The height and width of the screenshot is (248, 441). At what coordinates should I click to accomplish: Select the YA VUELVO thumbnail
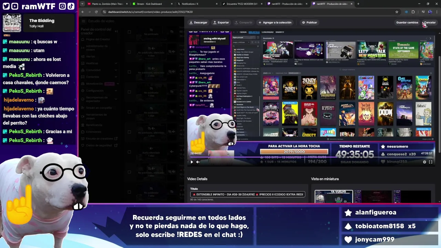(x=334, y=197)
